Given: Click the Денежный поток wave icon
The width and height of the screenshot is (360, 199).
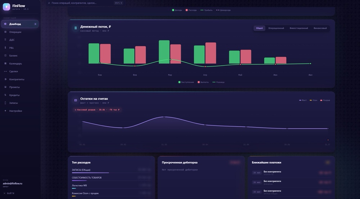Looking at the screenshot, I should [x=76, y=28].
